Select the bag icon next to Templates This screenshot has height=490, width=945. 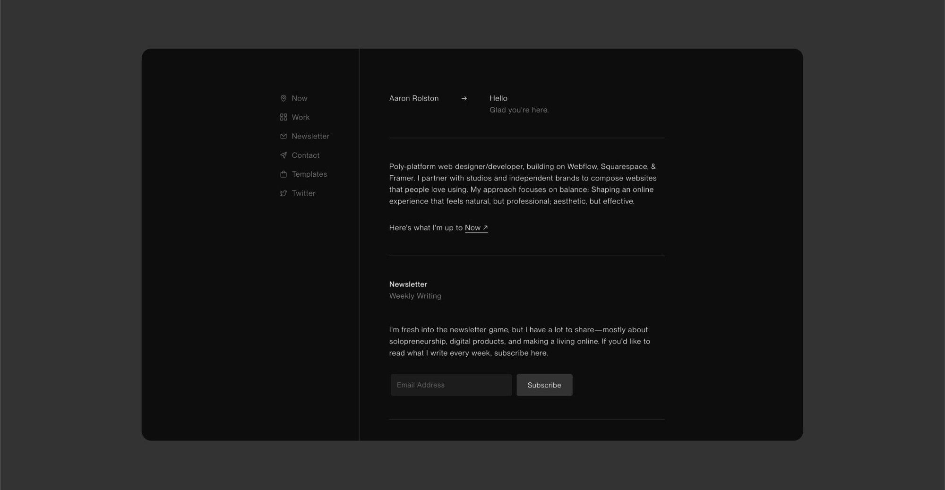pos(283,174)
